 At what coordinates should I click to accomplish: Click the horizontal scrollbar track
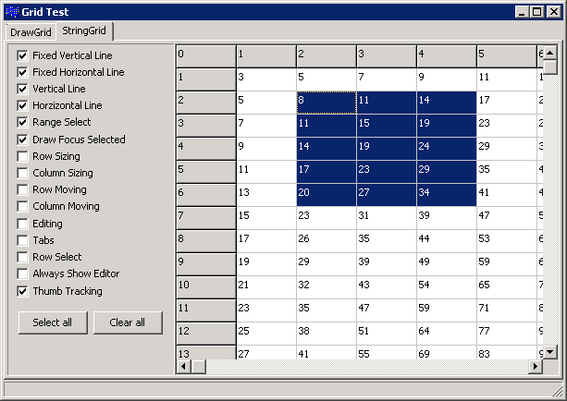[370, 367]
